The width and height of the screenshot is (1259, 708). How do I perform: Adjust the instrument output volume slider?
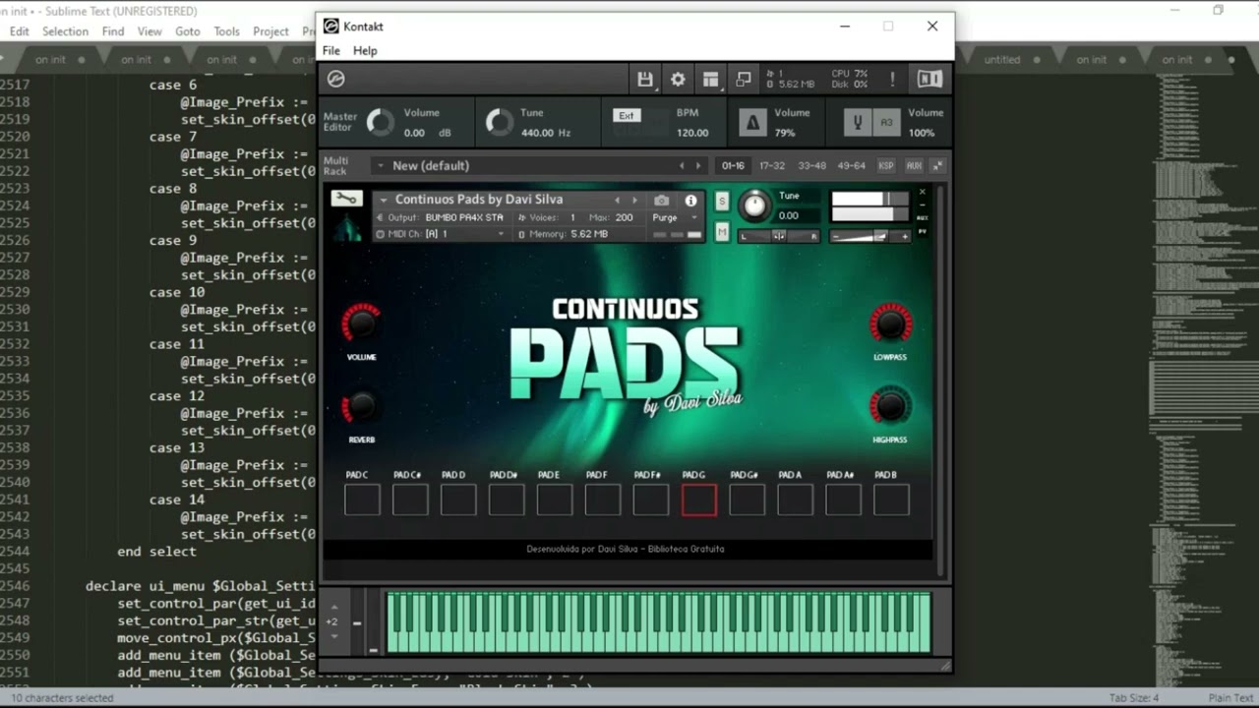coord(870,236)
